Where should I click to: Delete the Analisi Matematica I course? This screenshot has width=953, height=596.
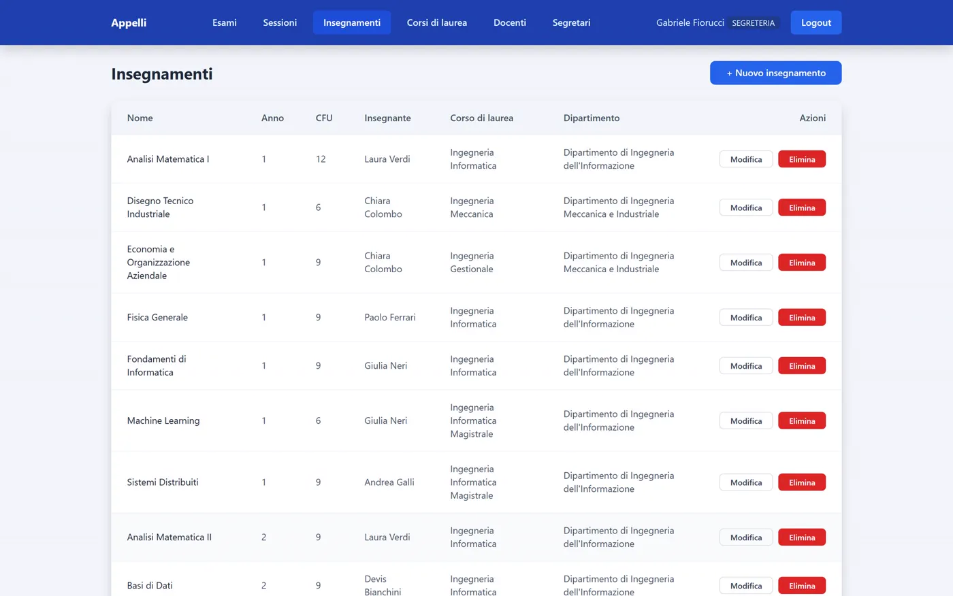click(802, 159)
